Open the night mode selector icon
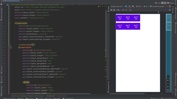 [x=133, y=6]
